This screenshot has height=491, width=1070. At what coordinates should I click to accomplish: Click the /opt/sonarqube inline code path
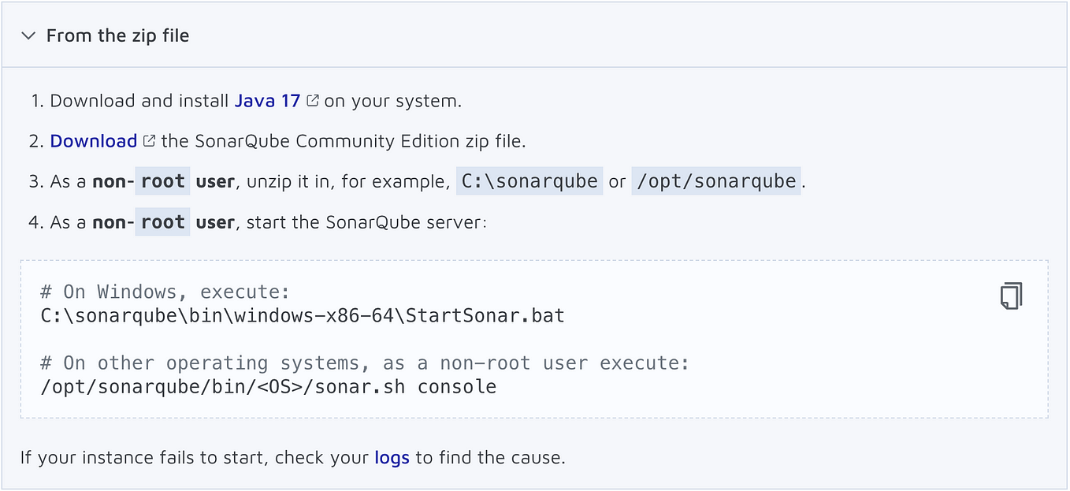(x=716, y=181)
